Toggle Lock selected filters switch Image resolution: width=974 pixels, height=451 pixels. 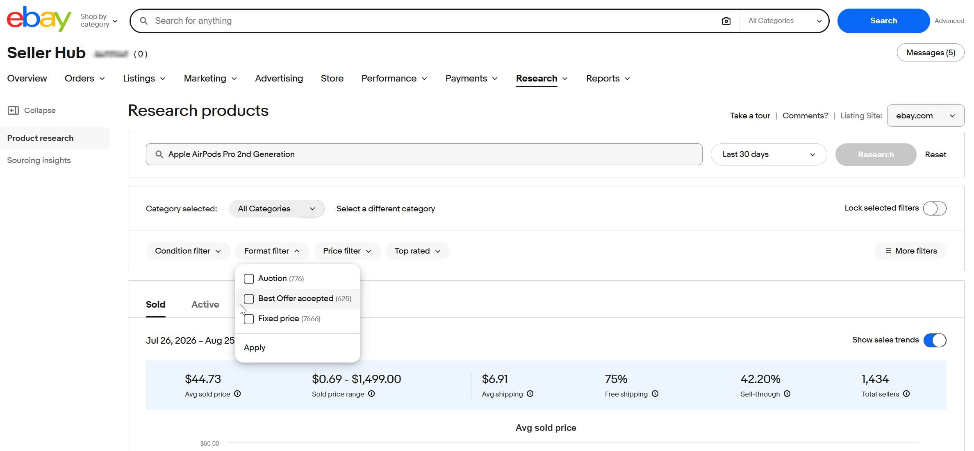point(935,209)
